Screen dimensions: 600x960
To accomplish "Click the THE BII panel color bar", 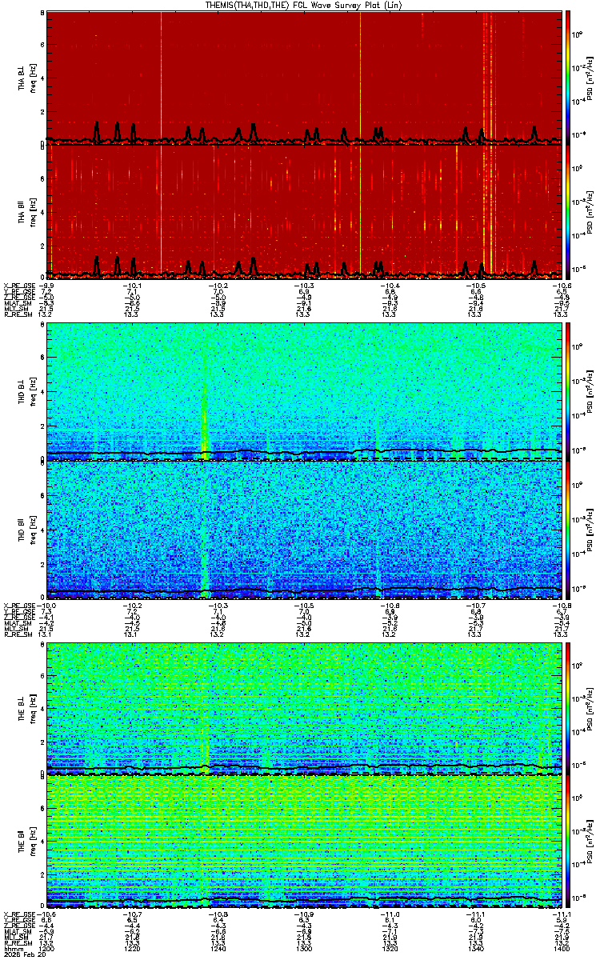I will [568, 842].
